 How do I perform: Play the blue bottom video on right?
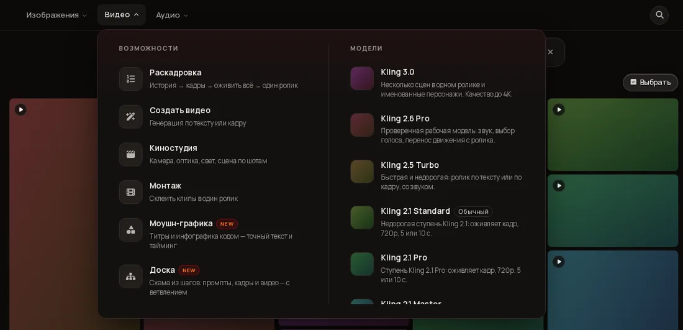(x=559, y=262)
